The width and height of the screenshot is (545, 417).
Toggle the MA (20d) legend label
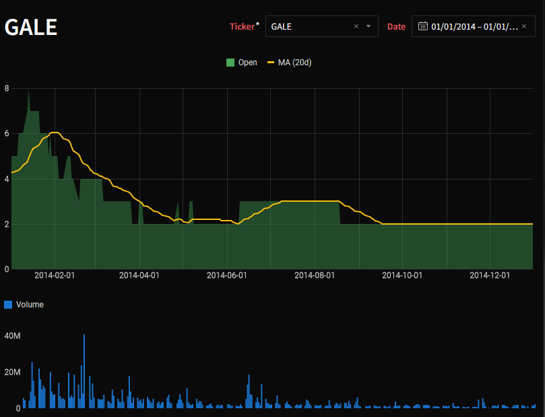[x=294, y=63]
